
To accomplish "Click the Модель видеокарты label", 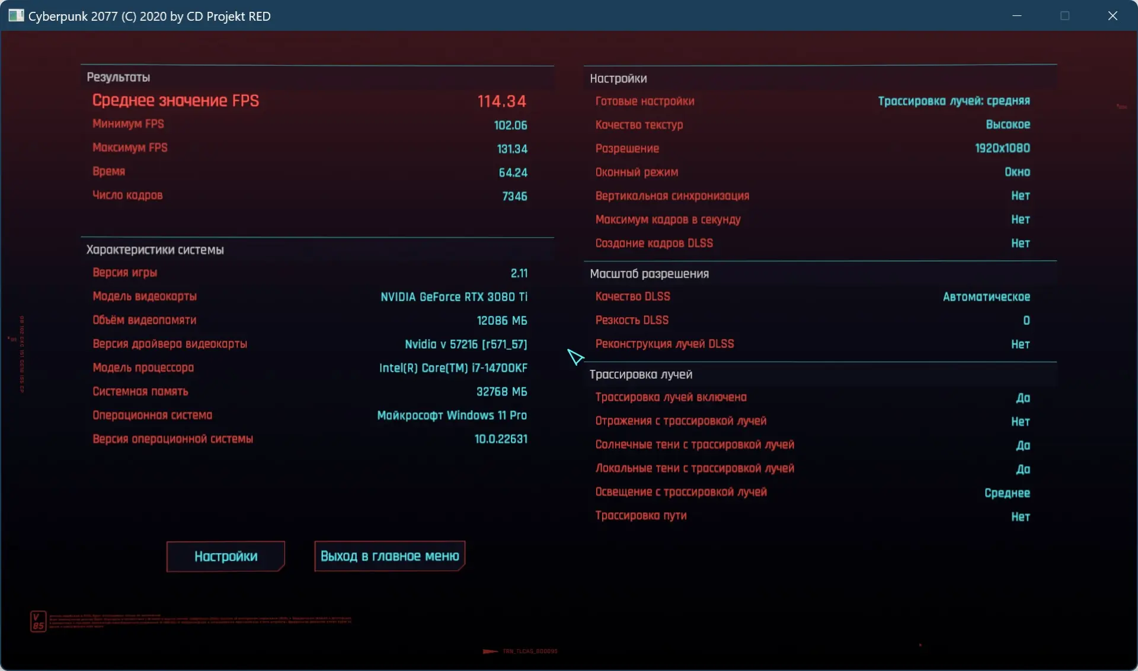I will [145, 296].
